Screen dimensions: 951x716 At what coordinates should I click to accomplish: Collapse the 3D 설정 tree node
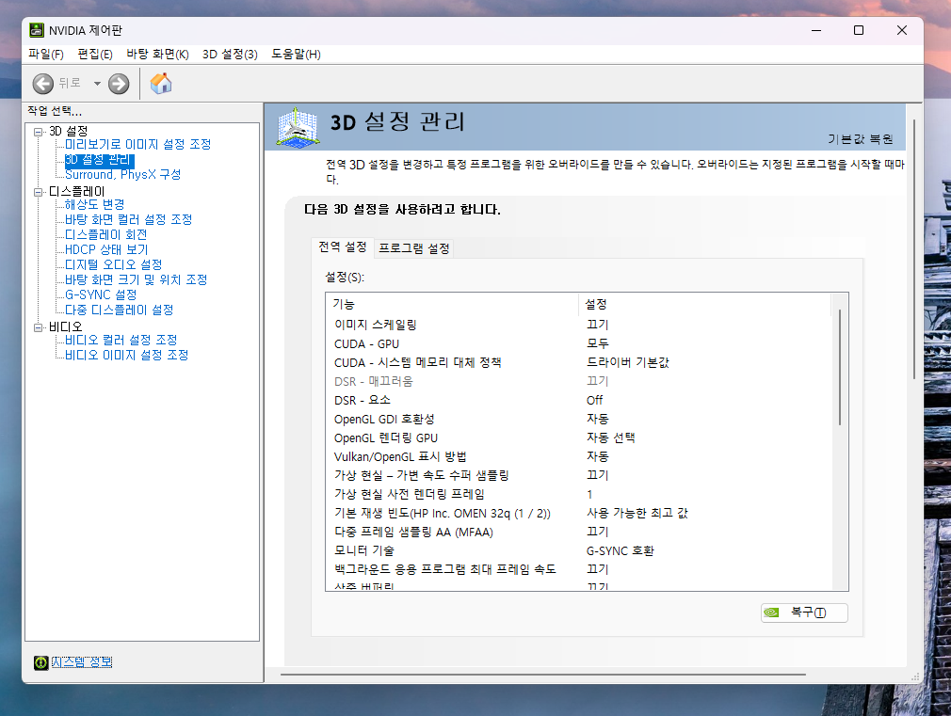click(x=39, y=132)
